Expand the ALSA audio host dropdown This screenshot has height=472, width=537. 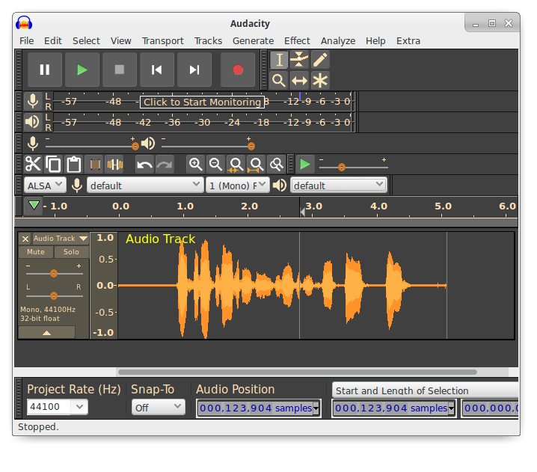tap(45, 185)
